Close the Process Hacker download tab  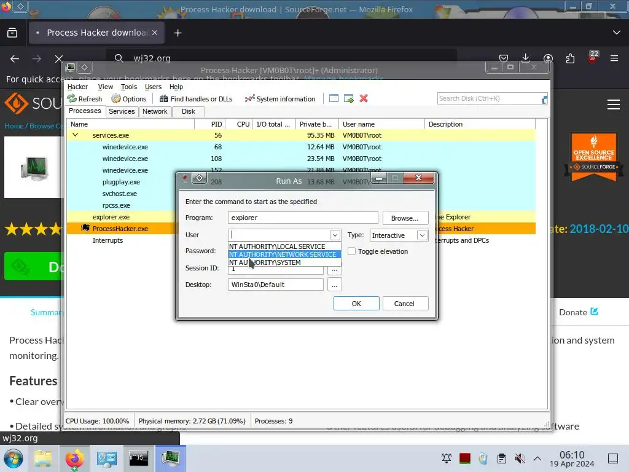(x=155, y=33)
